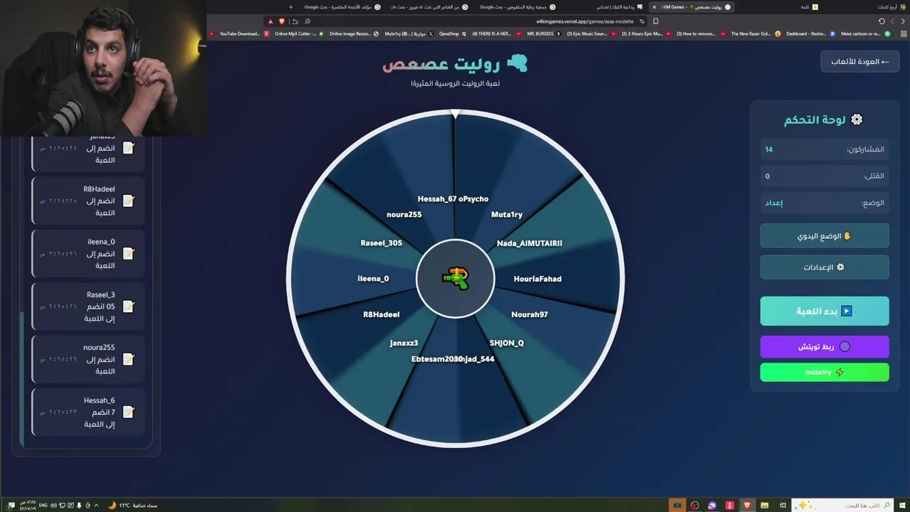Select Hessah_67 on the wheel
Screen dimensions: 910x512
pyautogui.click(x=437, y=199)
